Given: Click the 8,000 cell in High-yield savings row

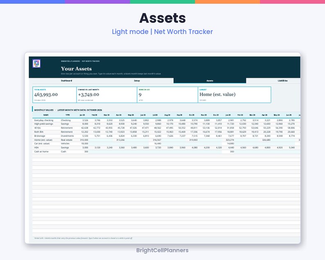Looking at the screenshot, I should [x=85, y=124].
